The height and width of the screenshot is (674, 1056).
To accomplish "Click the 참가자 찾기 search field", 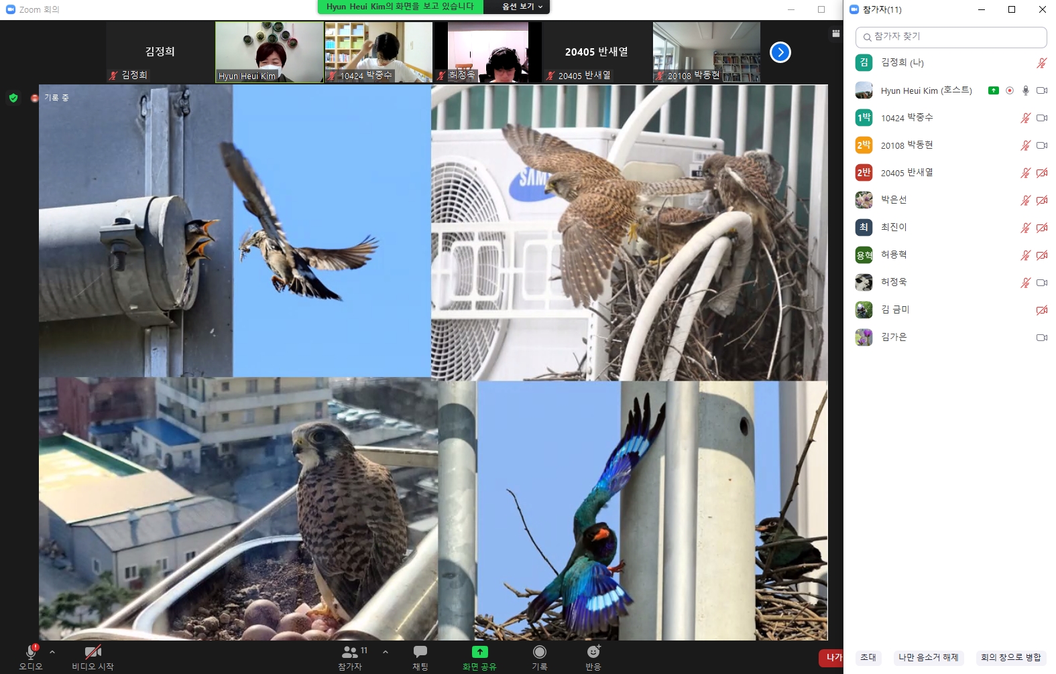I will (x=951, y=37).
